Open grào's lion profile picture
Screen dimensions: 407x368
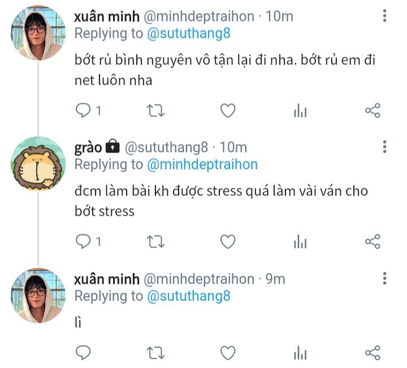pyautogui.click(x=38, y=163)
